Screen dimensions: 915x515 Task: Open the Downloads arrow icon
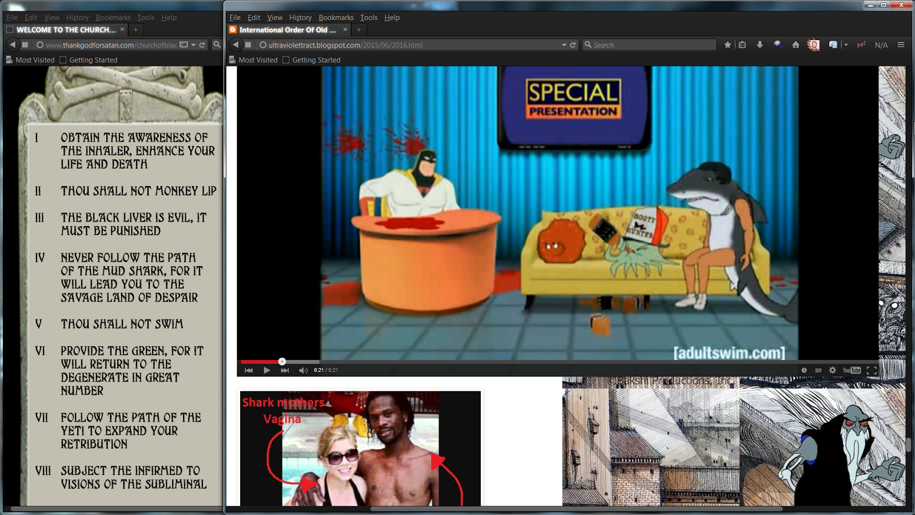click(x=759, y=45)
